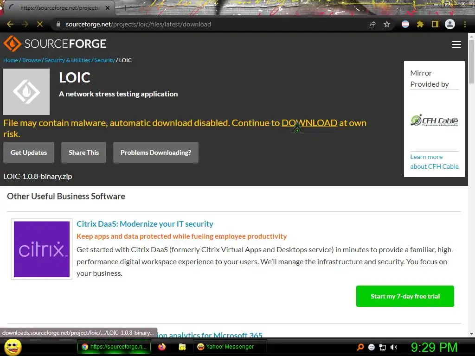Click the 9:29 PM taskbar clock
Viewport: 475px width, 356px height.
[434, 347]
